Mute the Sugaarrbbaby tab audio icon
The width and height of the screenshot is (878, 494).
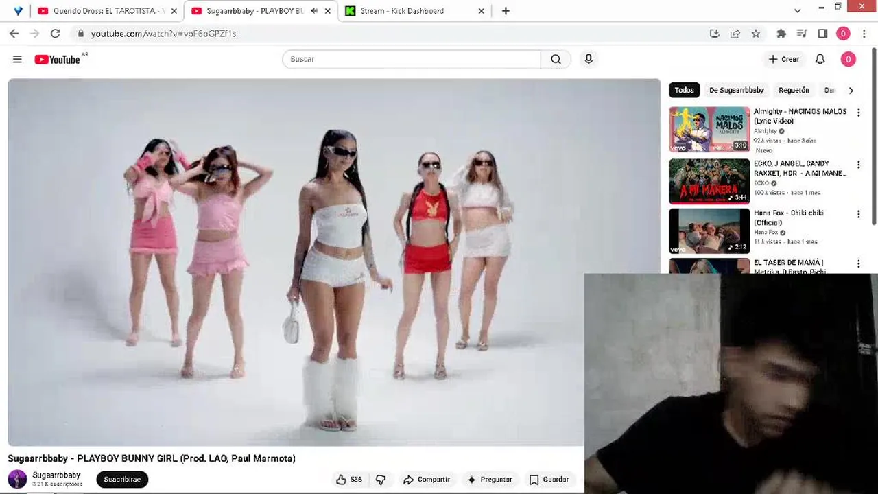coord(313,11)
